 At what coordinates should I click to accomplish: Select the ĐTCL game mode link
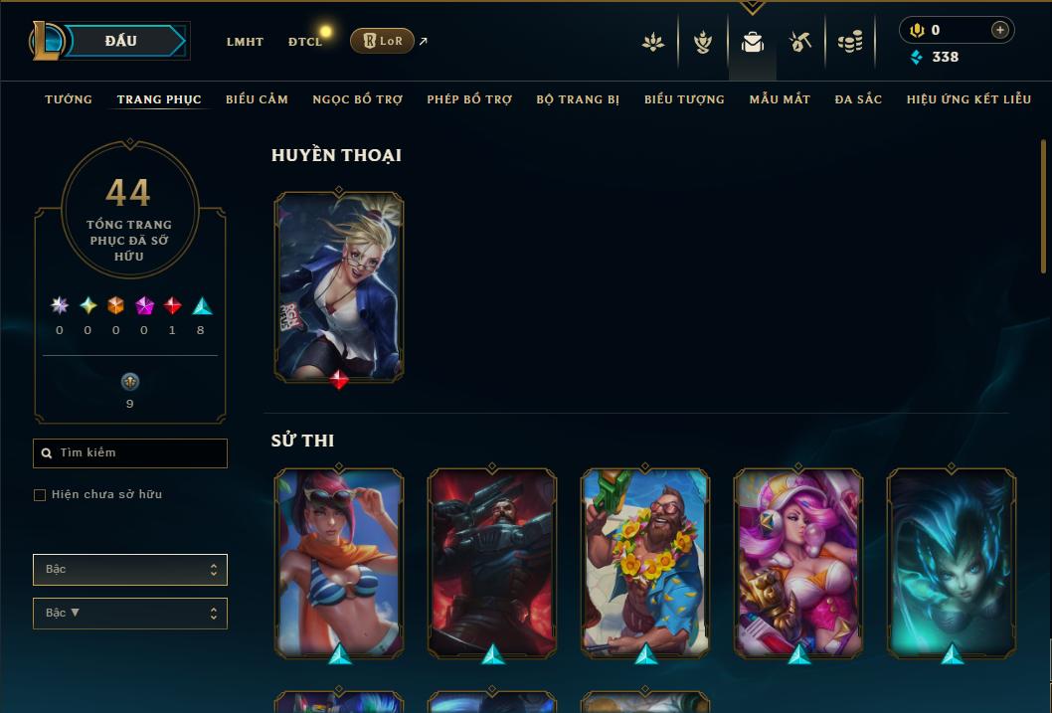point(305,42)
